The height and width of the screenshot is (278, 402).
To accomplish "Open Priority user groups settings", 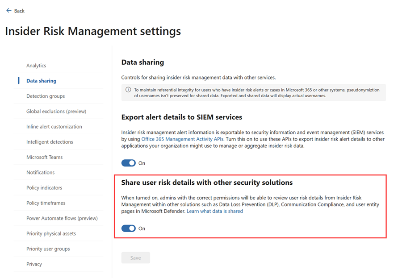I will pos(48,249).
